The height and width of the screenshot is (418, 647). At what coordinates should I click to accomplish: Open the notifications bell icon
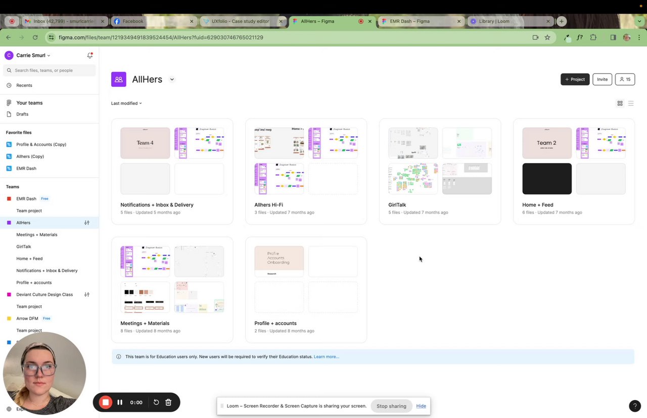90,56
